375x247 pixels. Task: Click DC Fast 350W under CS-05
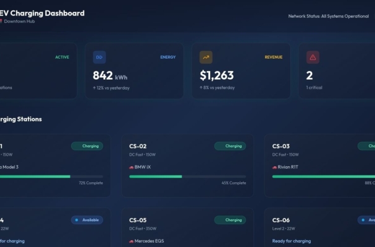click(x=143, y=228)
